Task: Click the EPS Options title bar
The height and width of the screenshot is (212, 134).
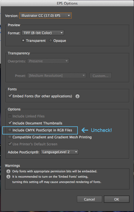Action: [x=67, y=3]
